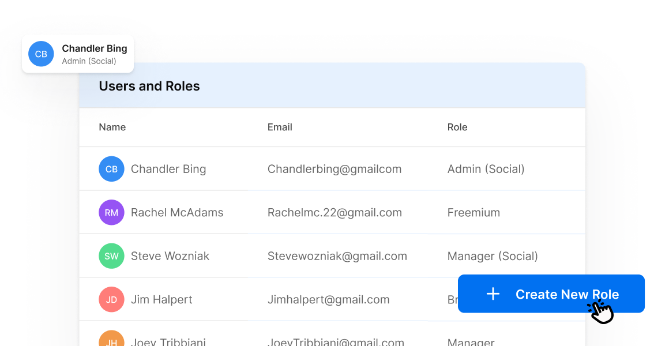Select the Steve Wozniak name cell
Screen dimensions: 669x346
click(x=170, y=256)
